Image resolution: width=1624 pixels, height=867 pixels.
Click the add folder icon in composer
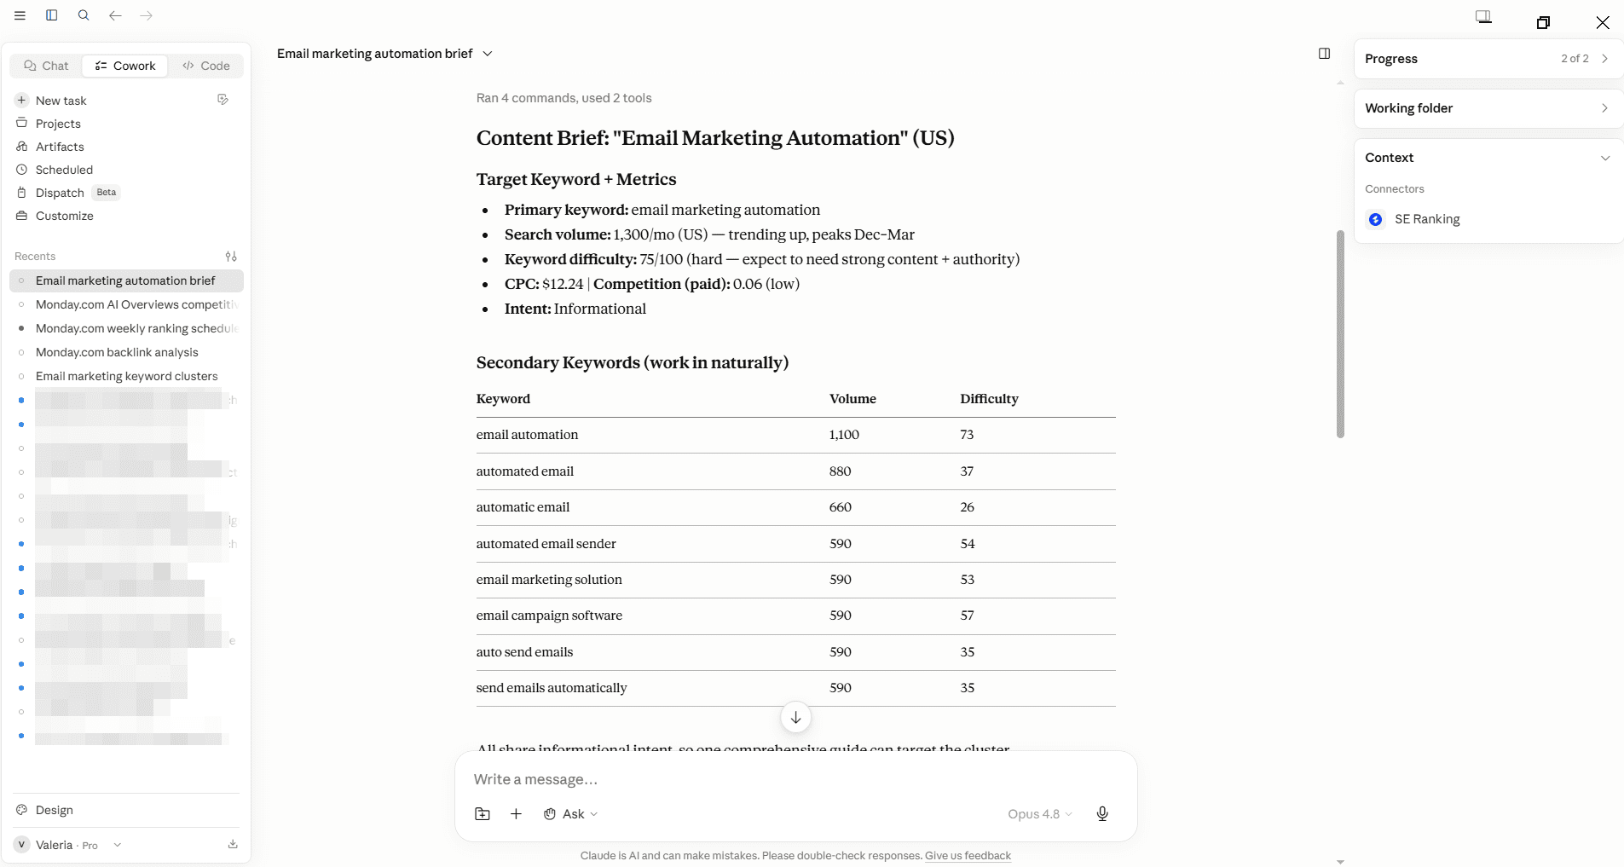coord(483,814)
